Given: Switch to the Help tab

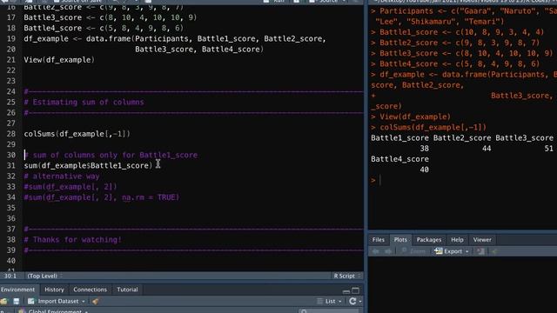Looking at the screenshot, I should point(457,240).
